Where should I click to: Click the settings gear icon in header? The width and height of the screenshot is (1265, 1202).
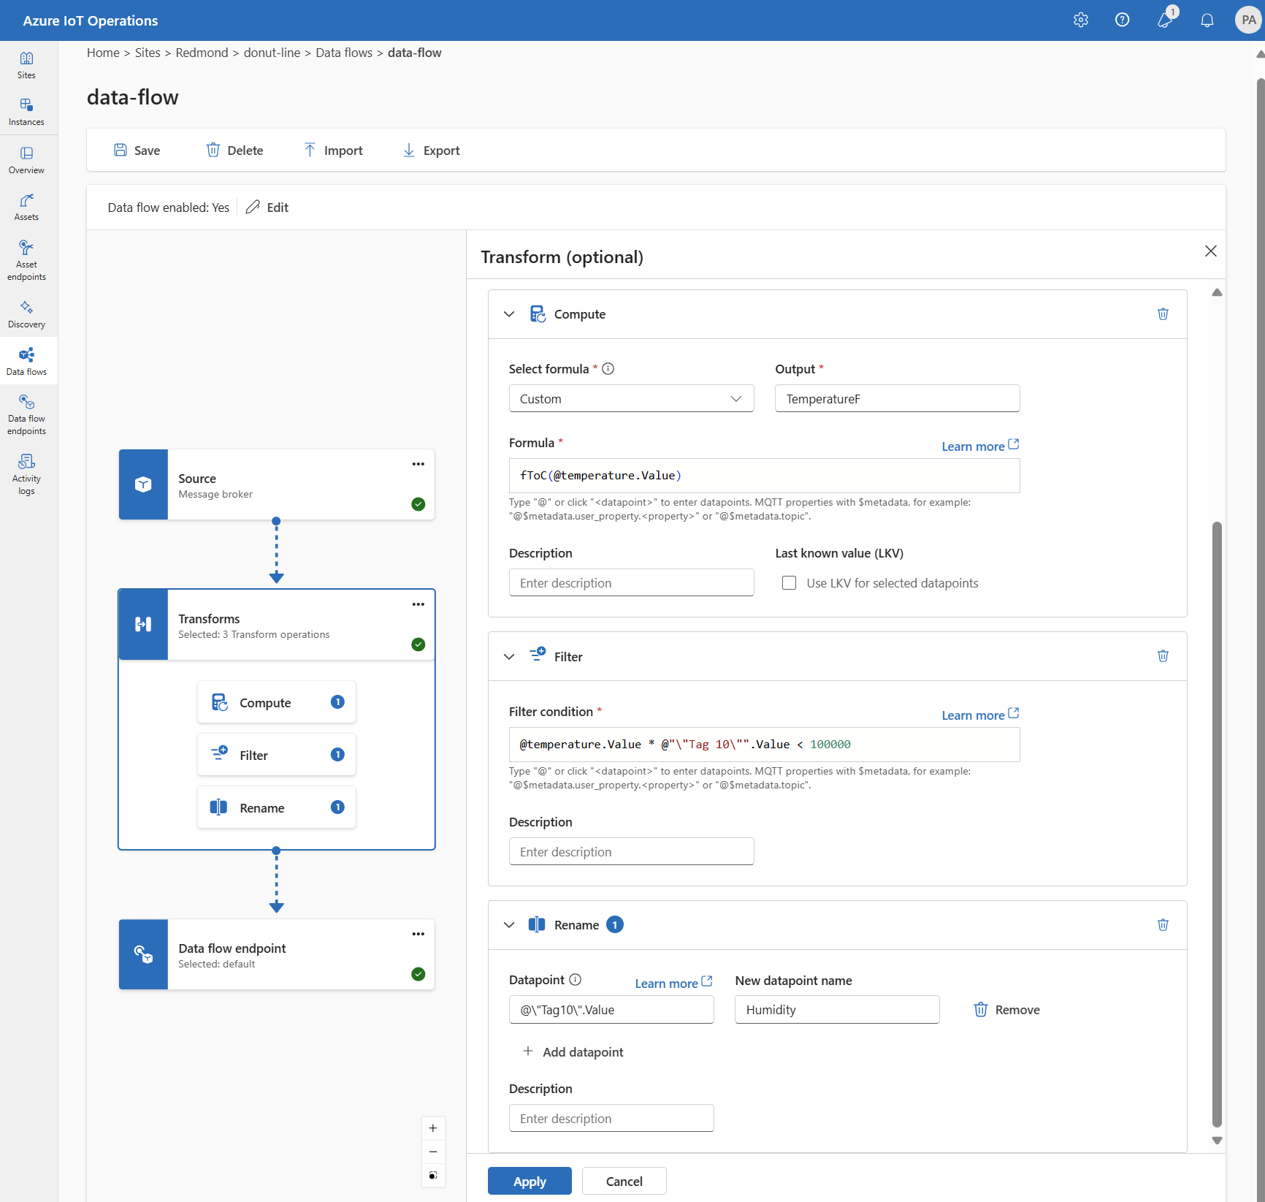point(1081,20)
